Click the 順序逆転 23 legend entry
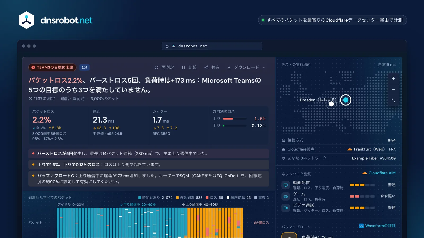 point(238,198)
